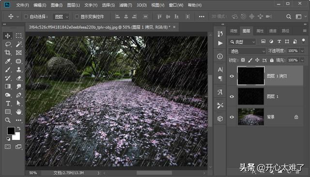Click the foreground black color swatch

[11, 131]
